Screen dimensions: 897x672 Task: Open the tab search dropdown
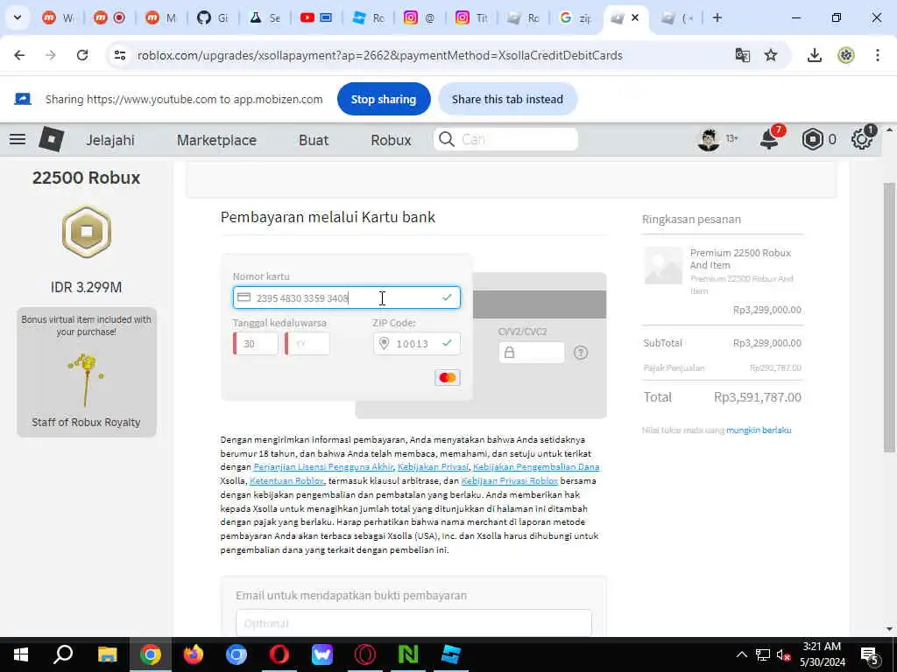pyautogui.click(x=18, y=17)
